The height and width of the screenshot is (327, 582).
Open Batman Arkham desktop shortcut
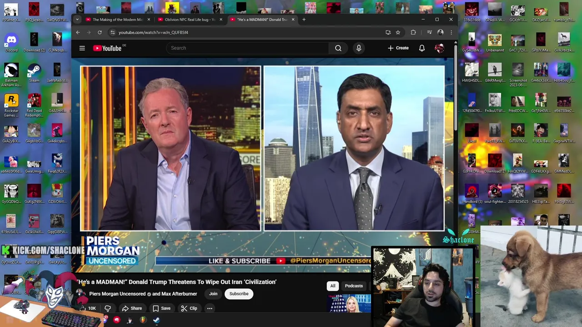point(11,75)
